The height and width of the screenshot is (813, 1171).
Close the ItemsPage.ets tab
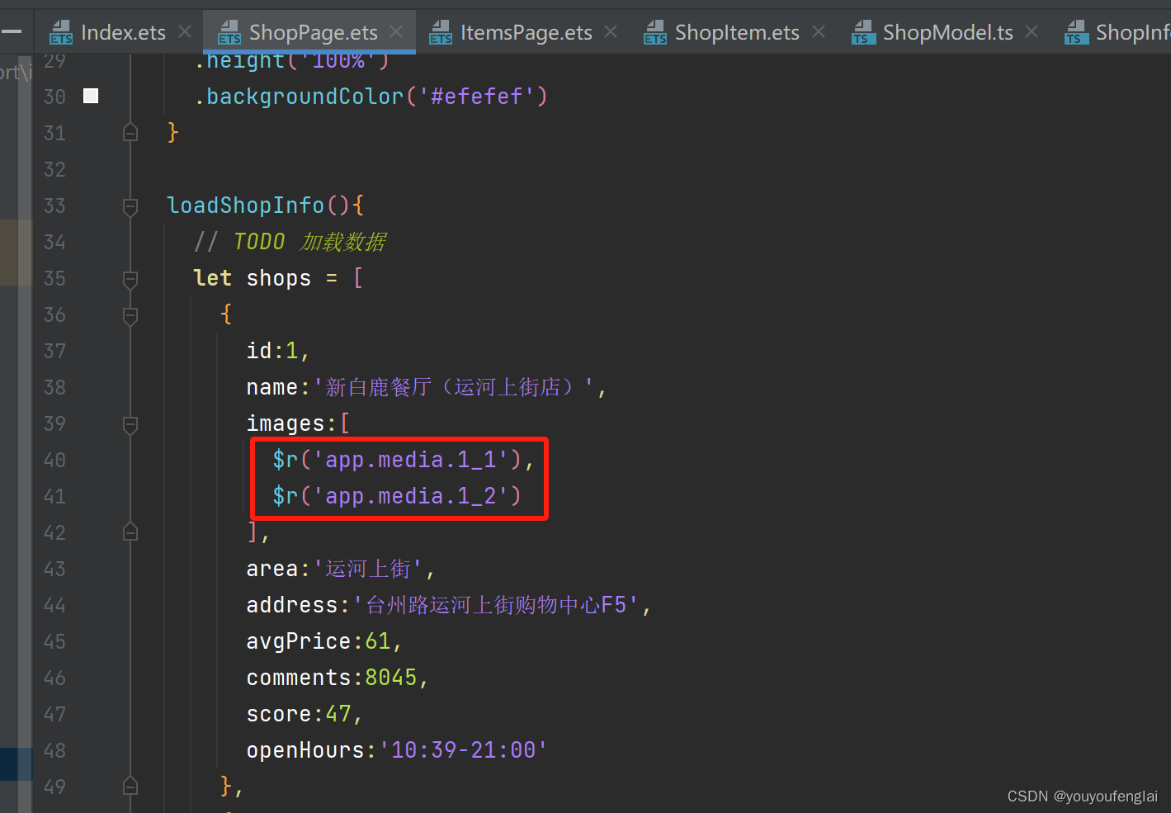pyautogui.click(x=611, y=31)
